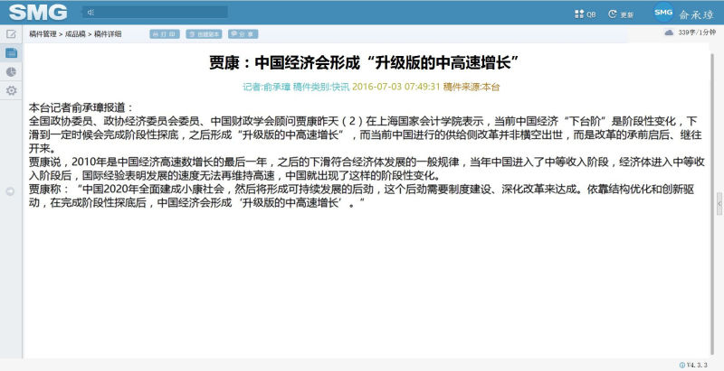The image size is (724, 371).
Task: Expand the left panel using the arrow handle
Action: point(11,190)
